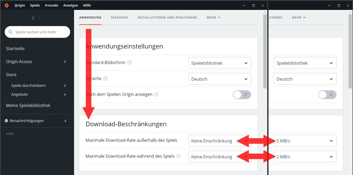353x175 pixels.
Task: Open the Sprache Deutsch dropdown in left window
Action: pyautogui.click(x=220, y=79)
